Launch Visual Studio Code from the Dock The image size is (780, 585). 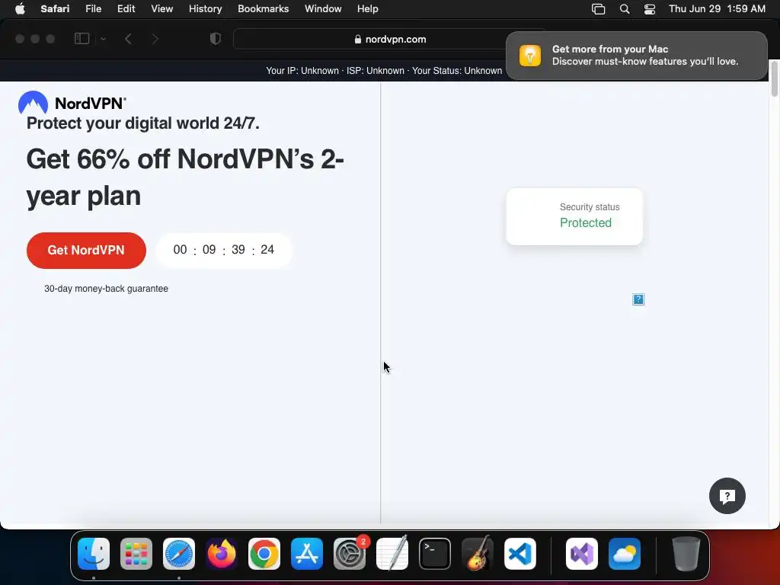tap(520, 554)
